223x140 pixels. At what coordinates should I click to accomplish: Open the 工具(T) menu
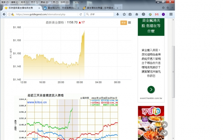click(x=55, y=2)
